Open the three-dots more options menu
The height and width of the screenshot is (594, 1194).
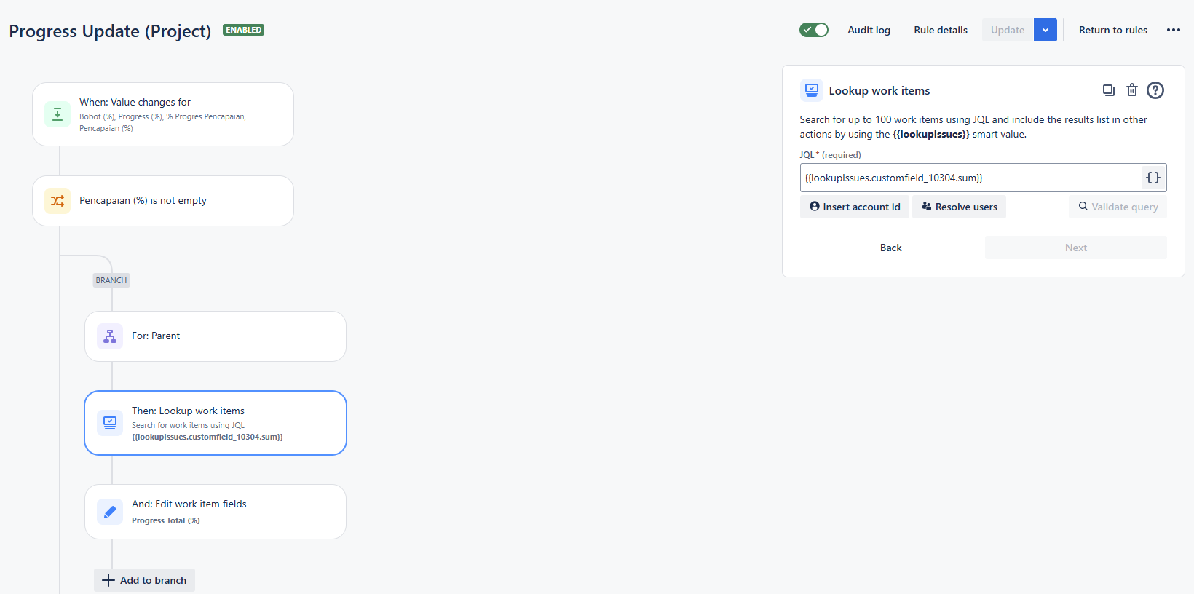[x=1174, y=30]
